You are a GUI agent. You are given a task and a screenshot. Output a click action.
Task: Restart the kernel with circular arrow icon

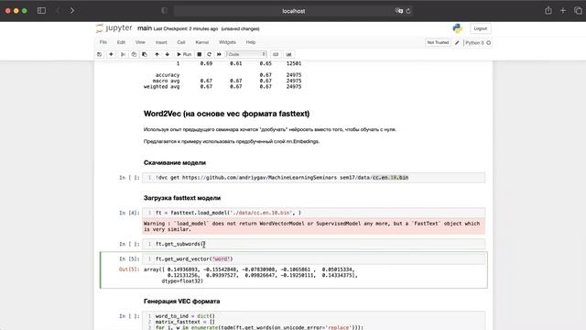click(210, 54)
